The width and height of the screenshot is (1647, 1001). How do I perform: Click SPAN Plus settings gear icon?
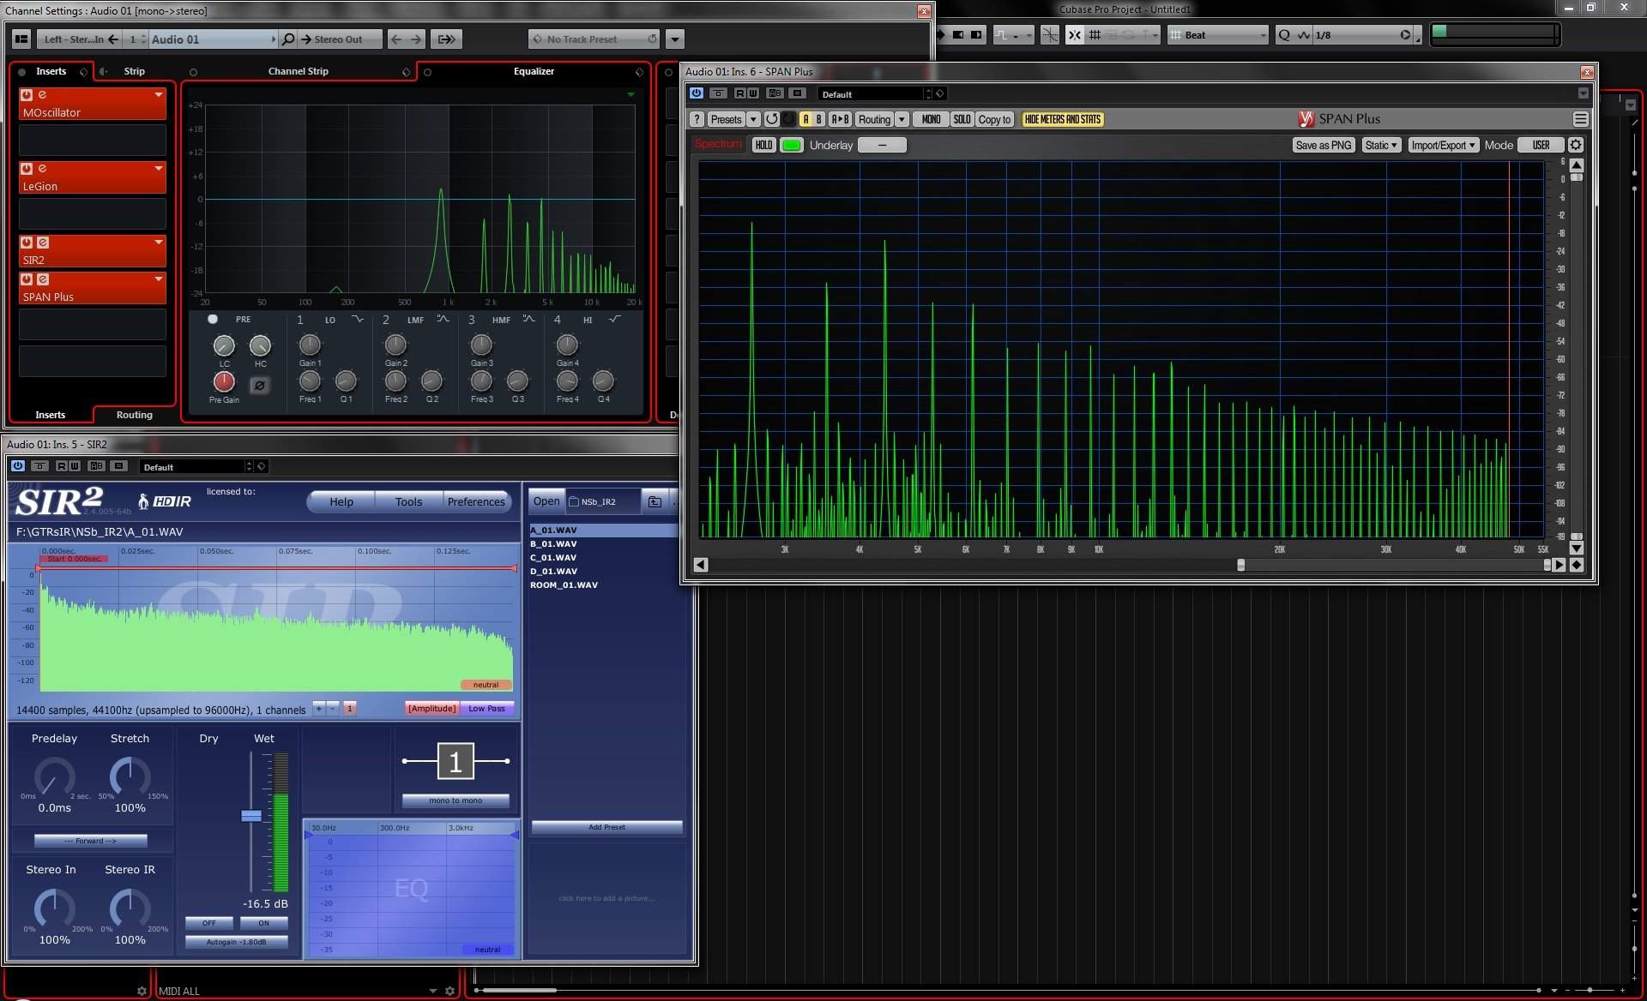tap(1575, 145)
